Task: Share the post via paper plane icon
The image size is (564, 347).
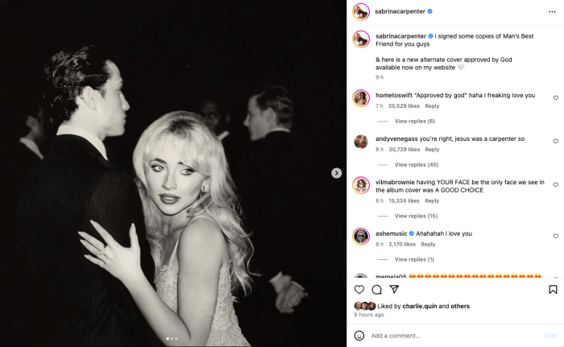Action: 394,290
